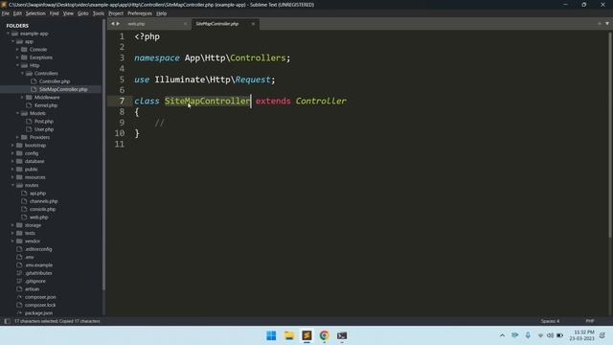Open the Preferences menu
This screenshot has width=613, height=345.
pyautogui.click(x=140, y=13)
